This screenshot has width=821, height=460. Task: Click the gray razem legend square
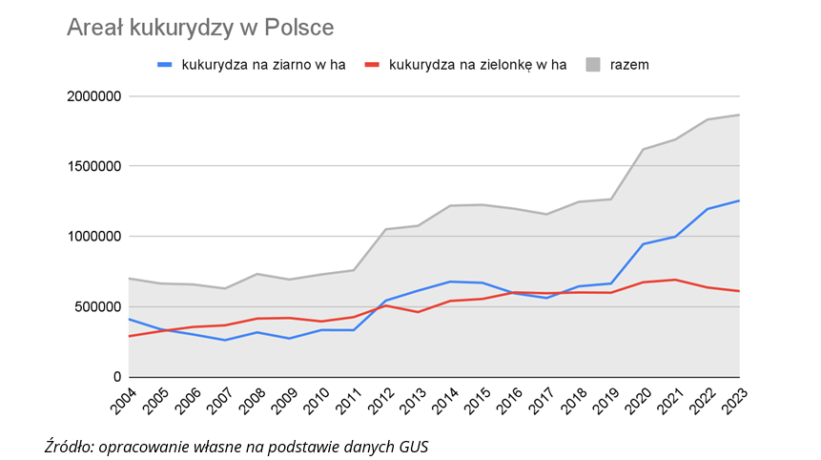pos(593,65)
